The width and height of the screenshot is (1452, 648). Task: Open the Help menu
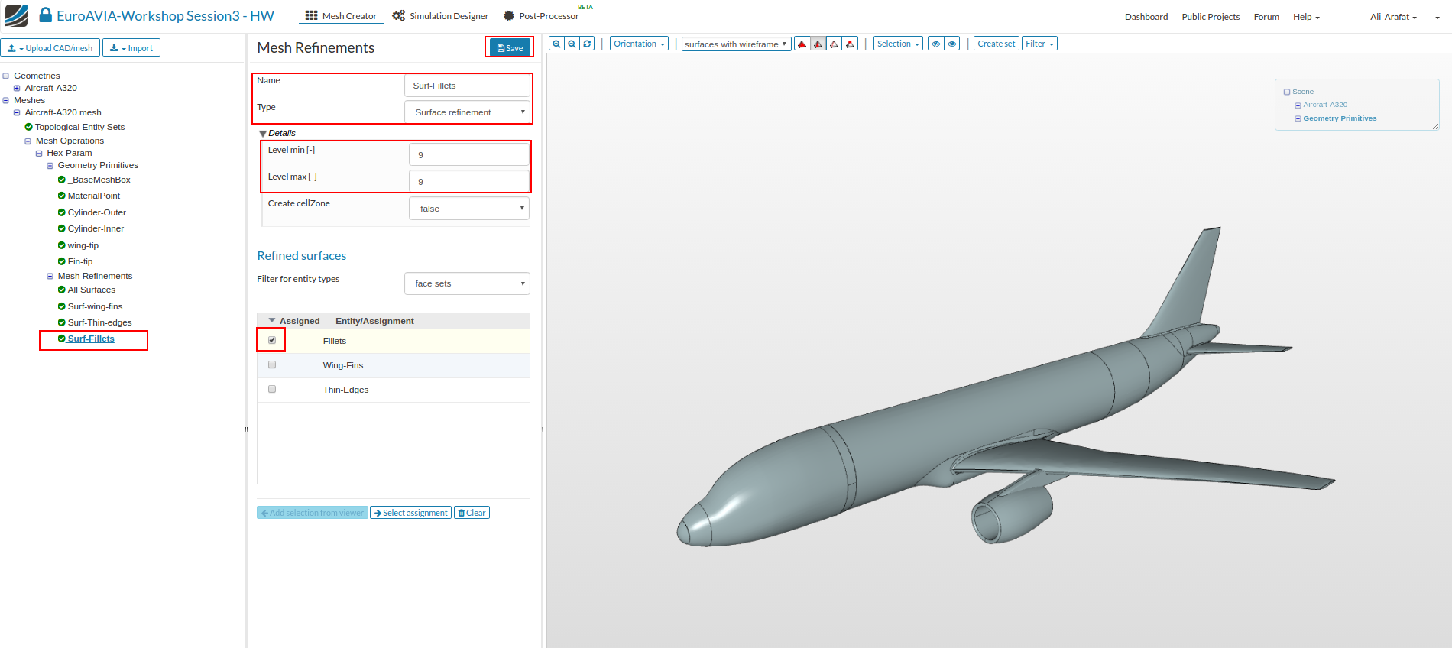1306,17
